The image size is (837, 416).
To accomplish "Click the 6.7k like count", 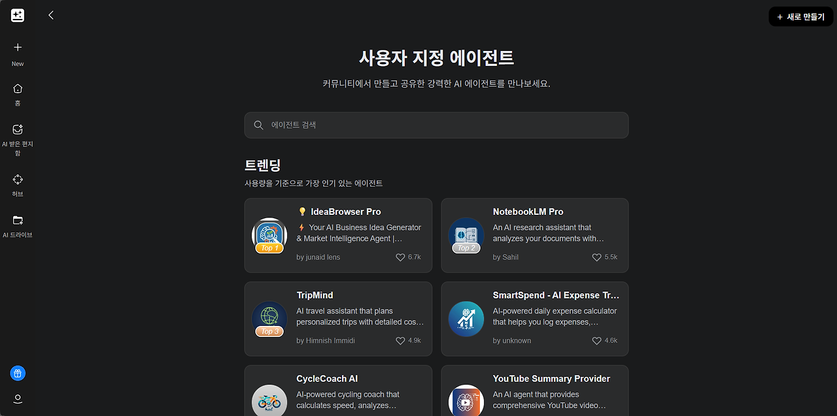I will tap(415, 257).
